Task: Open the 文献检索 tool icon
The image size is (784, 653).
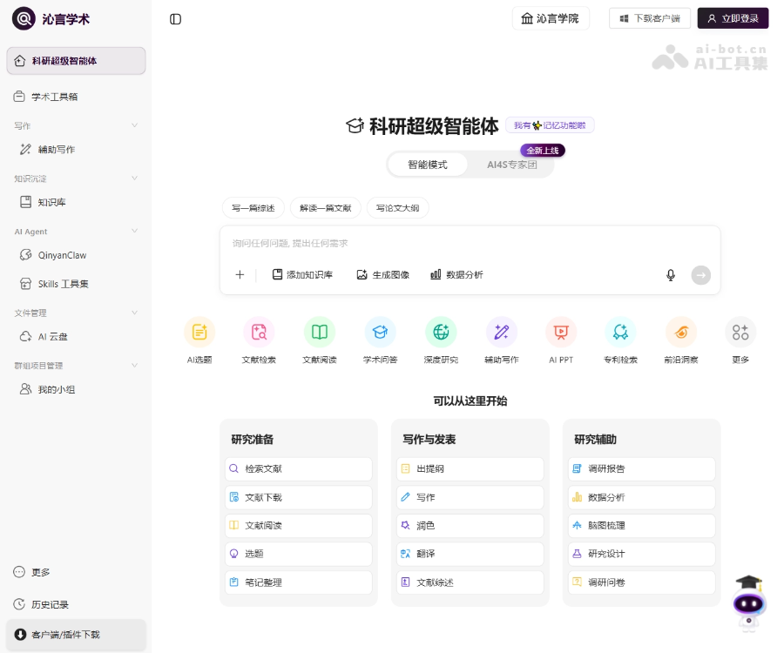Action: [x=259, y=332]
